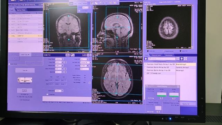The image size is (222, 125).
Task: Open the Slice Thickness dropdown
Action: click(62, 69)
